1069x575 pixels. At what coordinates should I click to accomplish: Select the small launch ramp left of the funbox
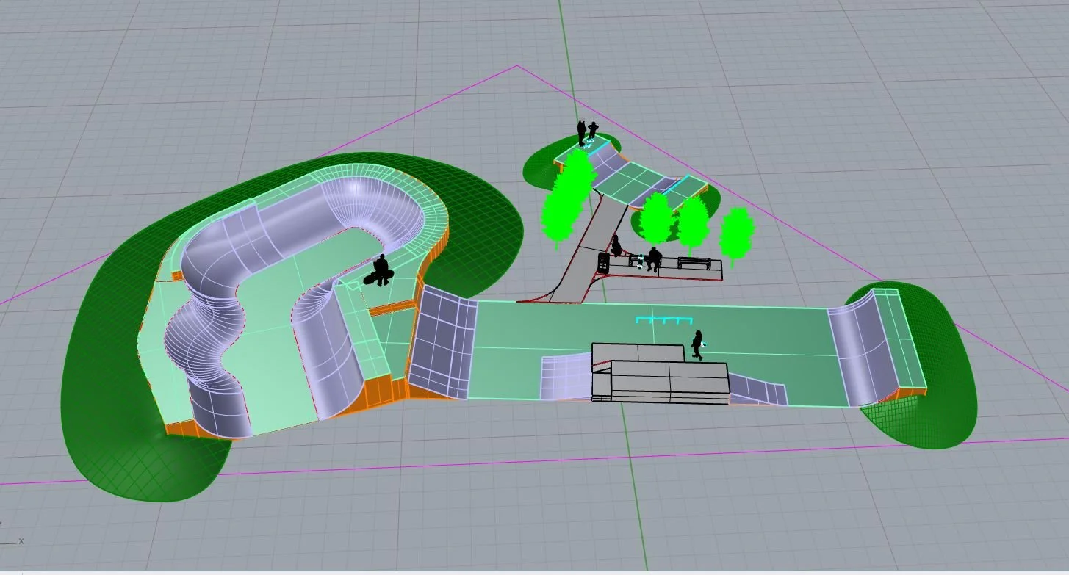tap(566, 377)
